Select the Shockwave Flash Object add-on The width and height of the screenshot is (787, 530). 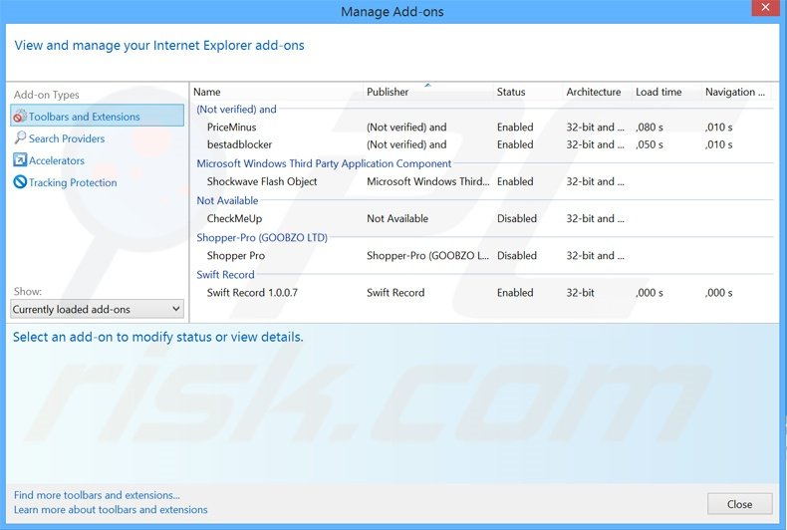click(x=261, y=181)
